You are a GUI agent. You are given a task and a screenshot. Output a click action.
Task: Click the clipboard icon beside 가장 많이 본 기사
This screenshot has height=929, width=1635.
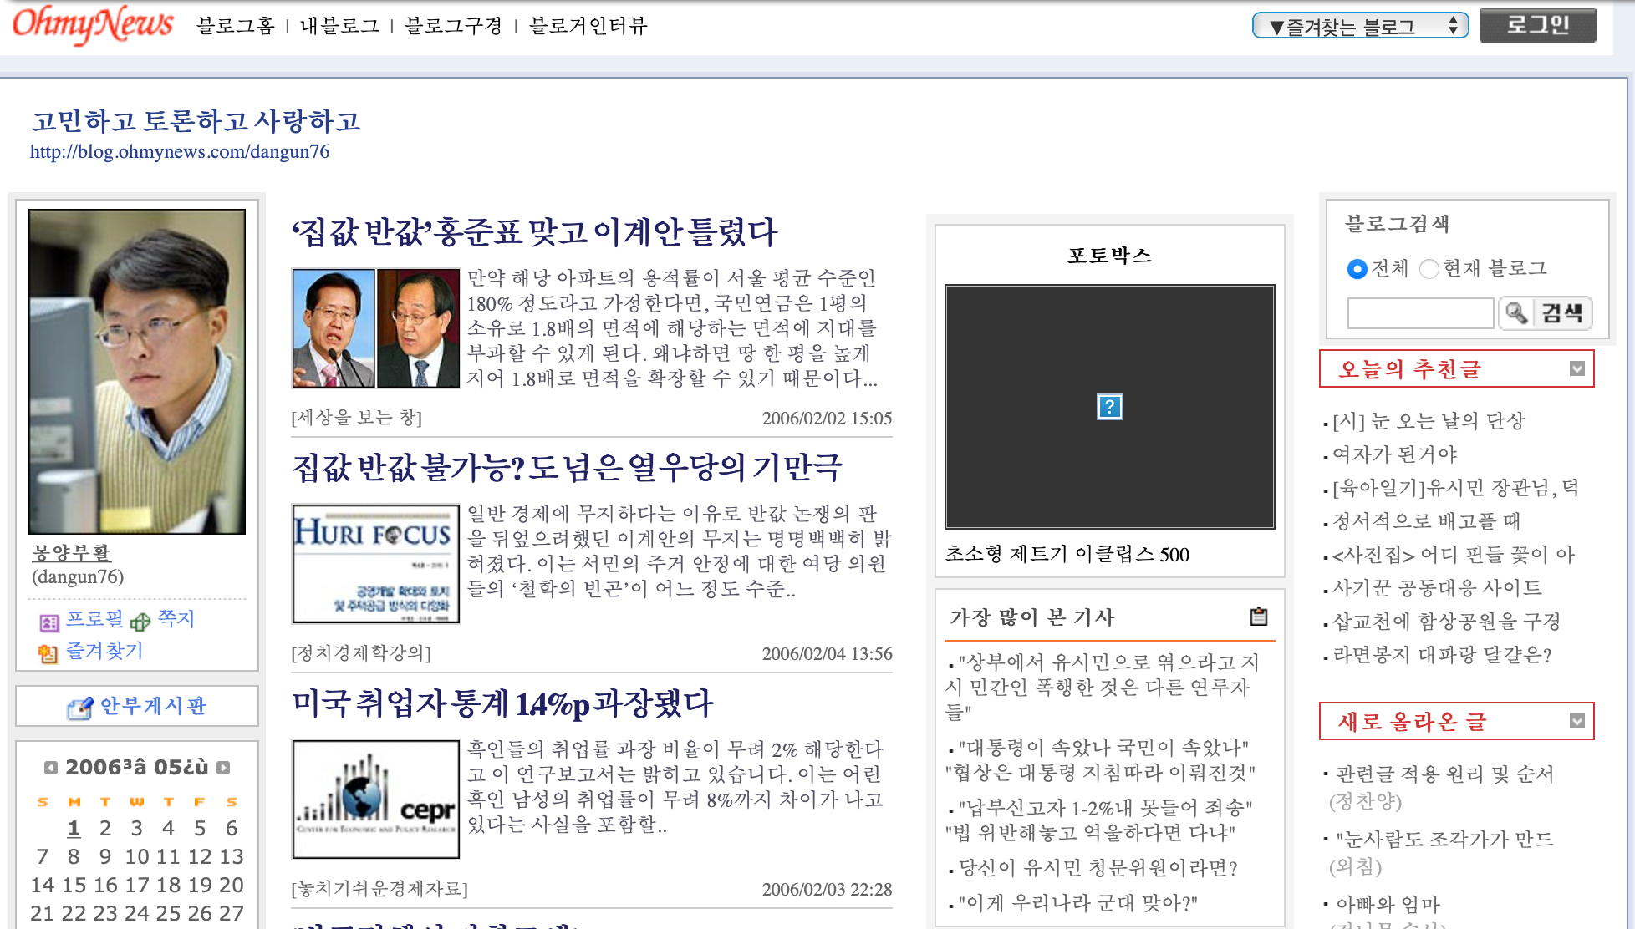[x=1258, y=617]
